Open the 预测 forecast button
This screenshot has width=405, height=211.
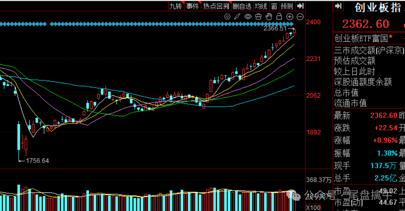[x=287, y=6]
